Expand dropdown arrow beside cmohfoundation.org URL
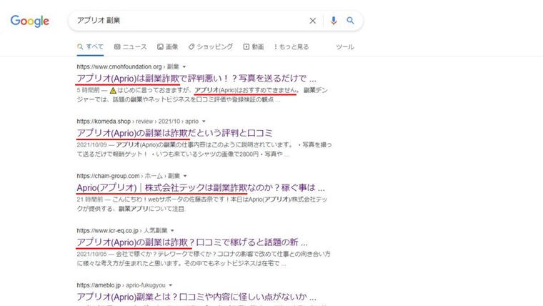 [184, 66]
